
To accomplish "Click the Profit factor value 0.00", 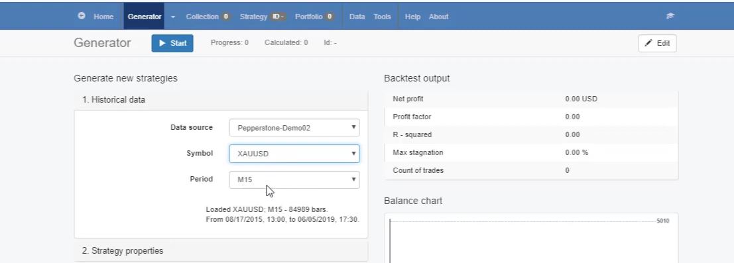I will click(x=572, y=117).
